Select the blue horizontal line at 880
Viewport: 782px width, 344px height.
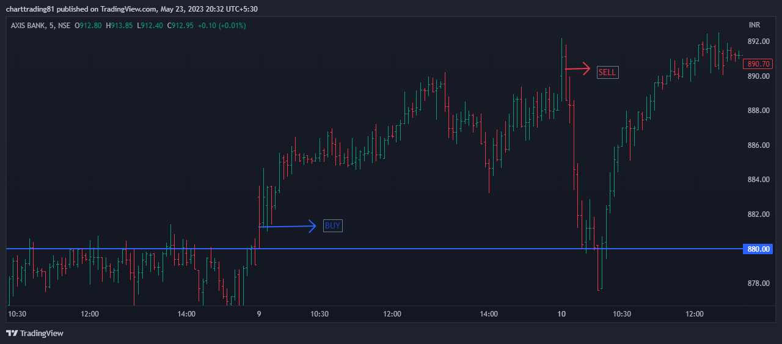374,249
